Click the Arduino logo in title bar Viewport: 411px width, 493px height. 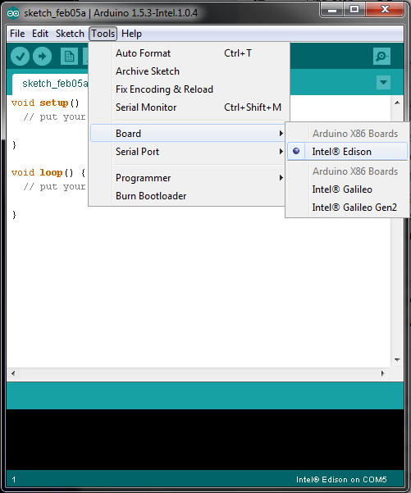point(13,13)
